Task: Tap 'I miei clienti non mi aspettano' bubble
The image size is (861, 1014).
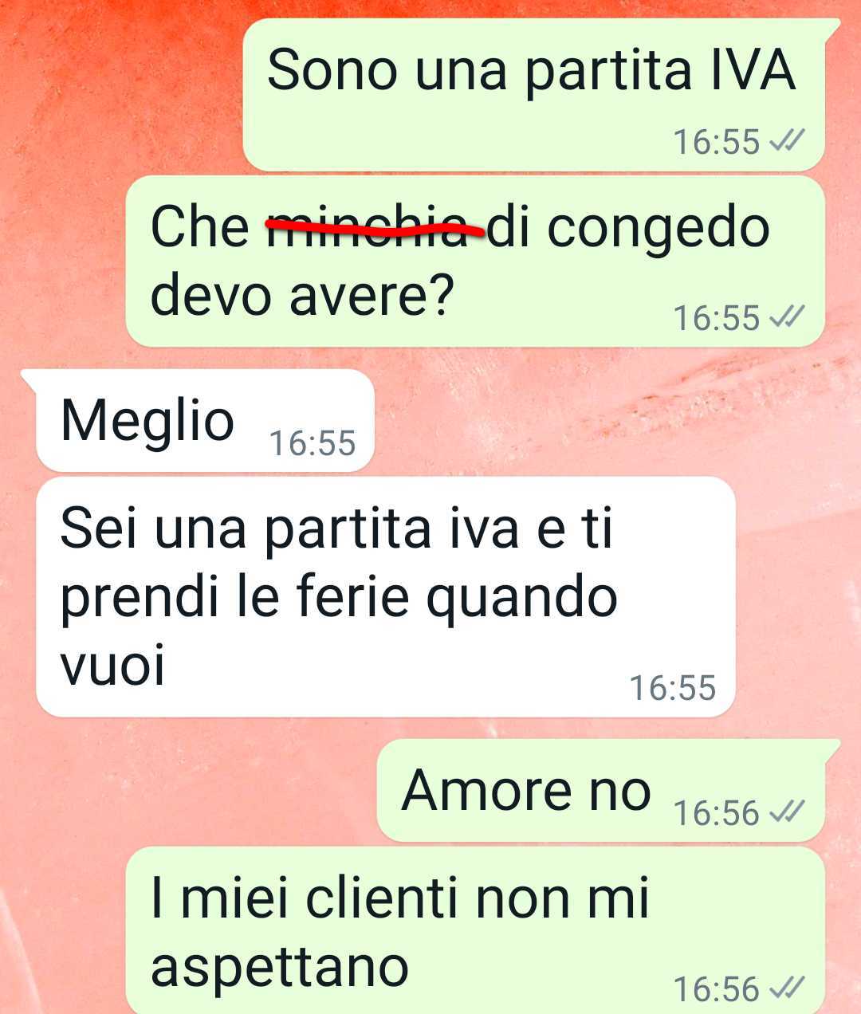Action: (x=474, y=930)
